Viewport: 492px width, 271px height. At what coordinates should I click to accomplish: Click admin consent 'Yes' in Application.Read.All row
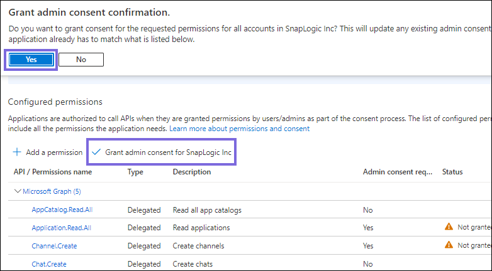coord(368,228)
